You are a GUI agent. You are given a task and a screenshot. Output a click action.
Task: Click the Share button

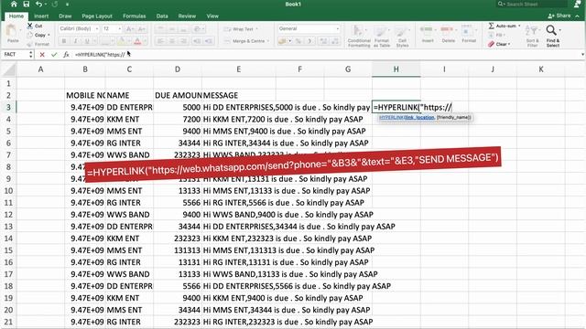click(559, 16)
